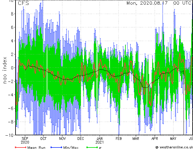Click the CFS model label
193x149 pixels.
pos(23,3)
